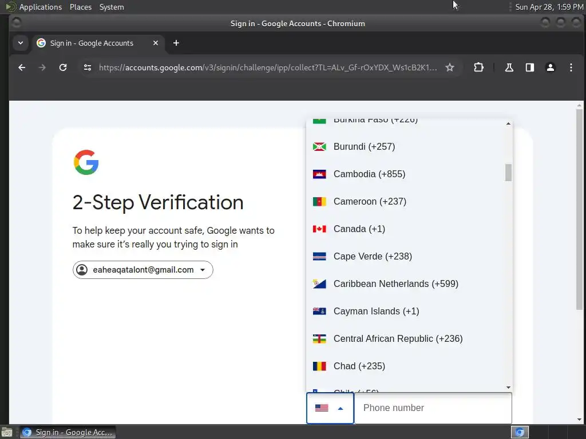Pick Cayman Islands (+1) entry
Viewport: 586px width, 439px height.
[x=376, y=311]
